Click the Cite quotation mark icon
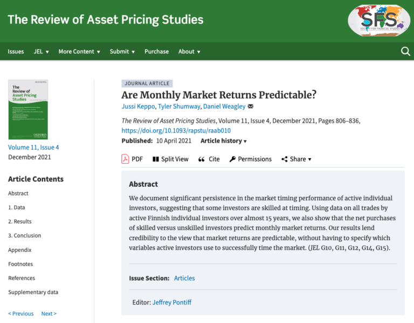 point(202,159)
